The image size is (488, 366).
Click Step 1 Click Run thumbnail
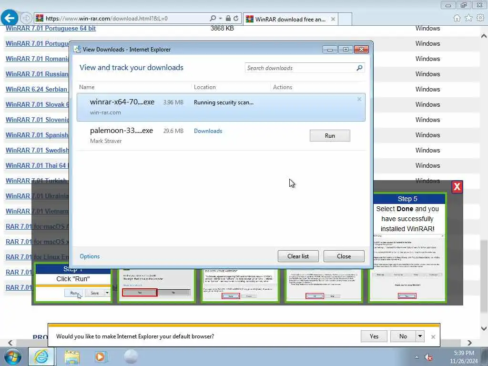(x=73, y=283)
